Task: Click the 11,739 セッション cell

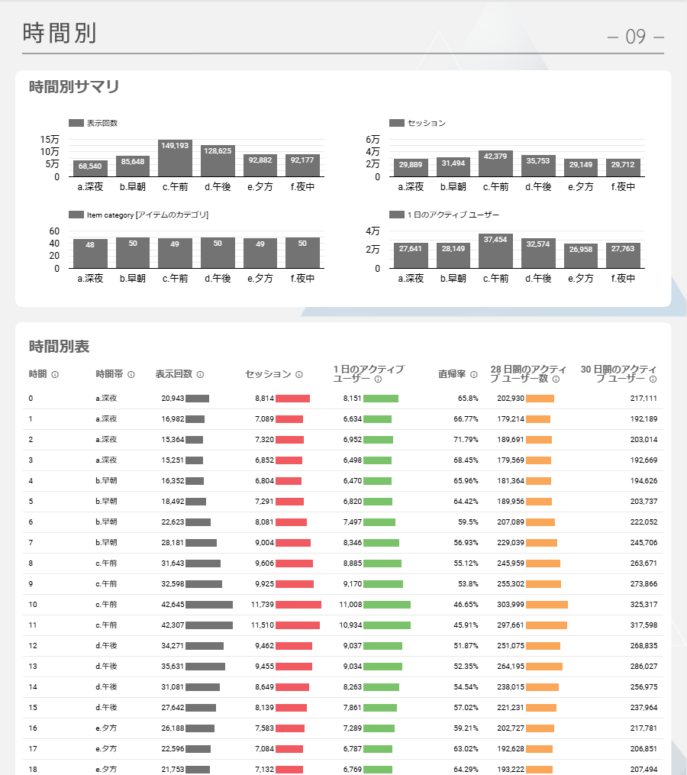Action: pyautogui.click(x=263, y=605)
